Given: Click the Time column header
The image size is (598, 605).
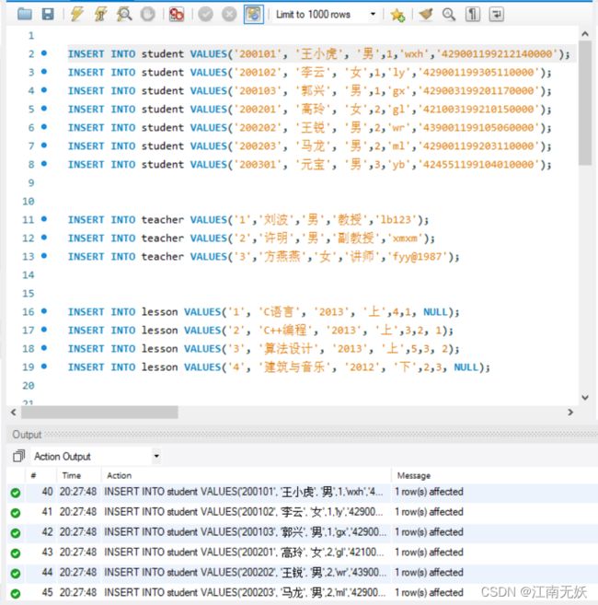Looking at the screenshot, I should point(72,475).
